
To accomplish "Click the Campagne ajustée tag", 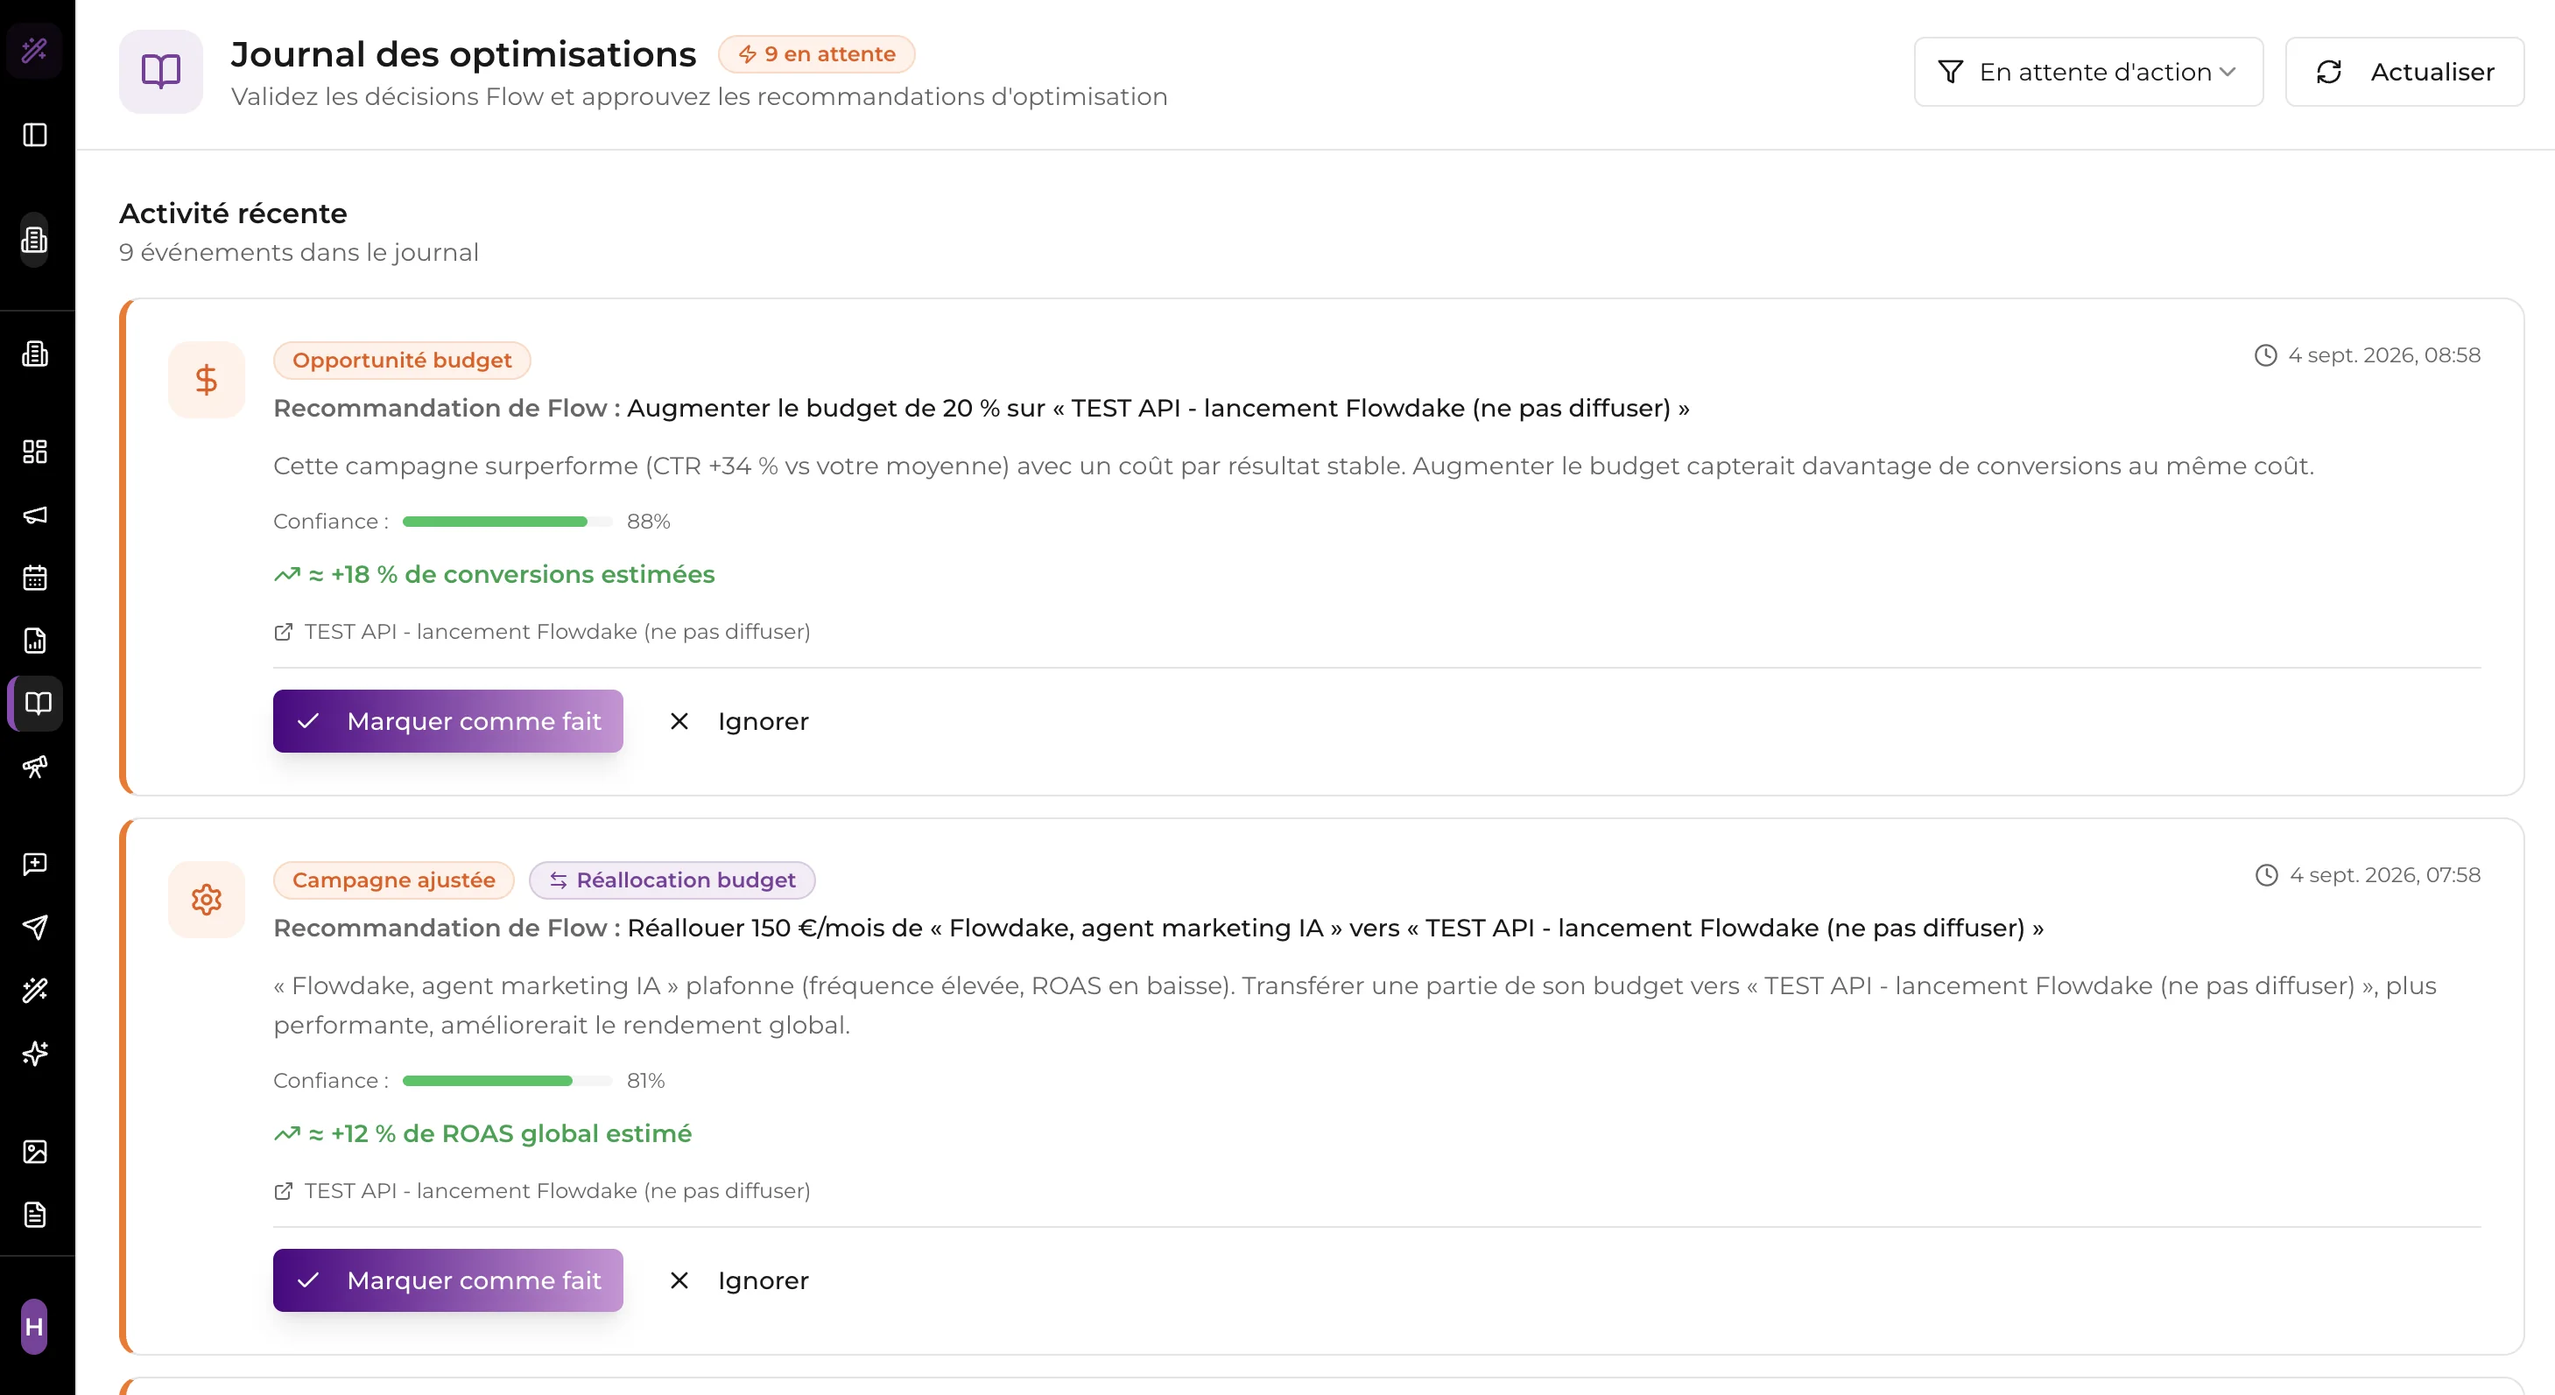I will (394, 880).
